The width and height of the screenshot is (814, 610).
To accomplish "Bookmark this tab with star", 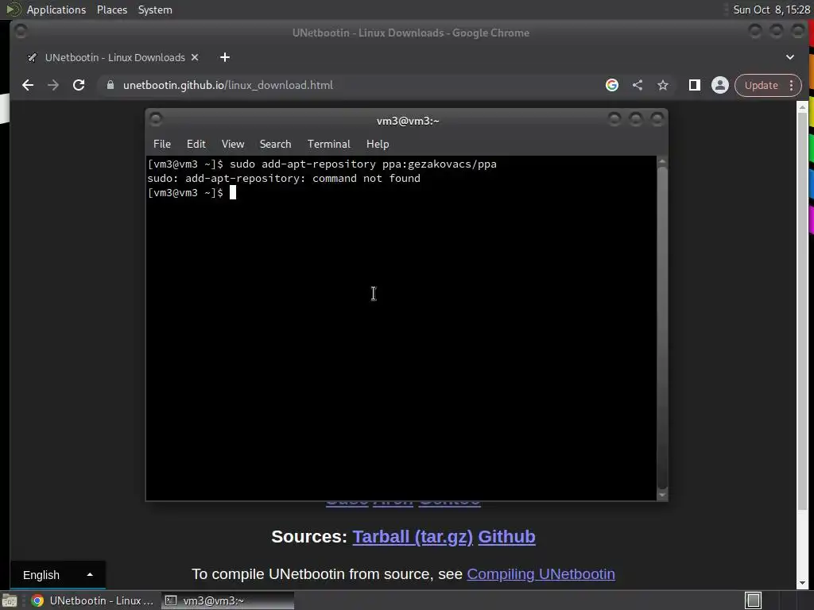I will 663,85.
